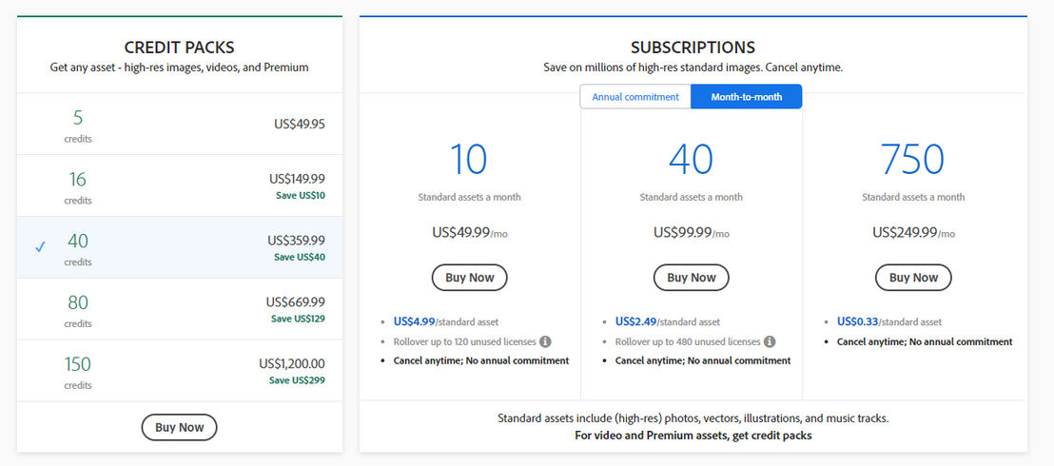Click the Save US$40 label
Image resolution: width=1054 pixels, height=466 pixels.
click(x=300, y=257)
